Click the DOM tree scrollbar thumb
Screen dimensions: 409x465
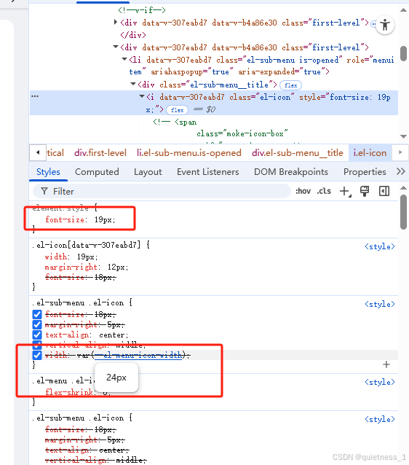tap(403, 53)
